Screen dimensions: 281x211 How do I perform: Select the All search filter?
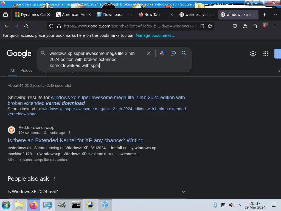tap(12, 71)
